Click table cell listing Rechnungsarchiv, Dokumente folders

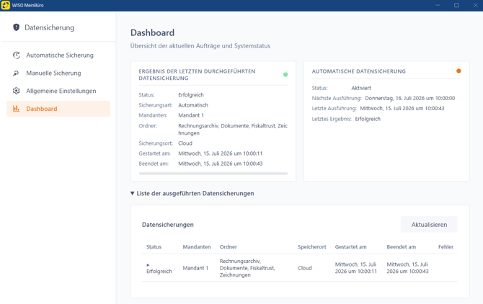tap(247, 268)
